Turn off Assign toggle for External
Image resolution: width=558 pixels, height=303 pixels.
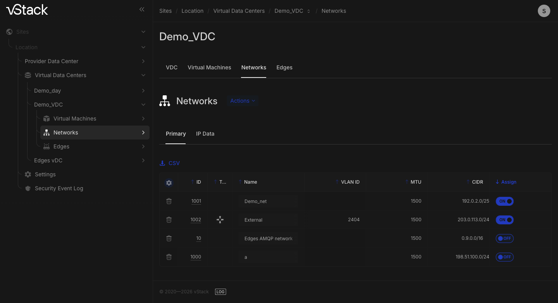click(505, 220)
